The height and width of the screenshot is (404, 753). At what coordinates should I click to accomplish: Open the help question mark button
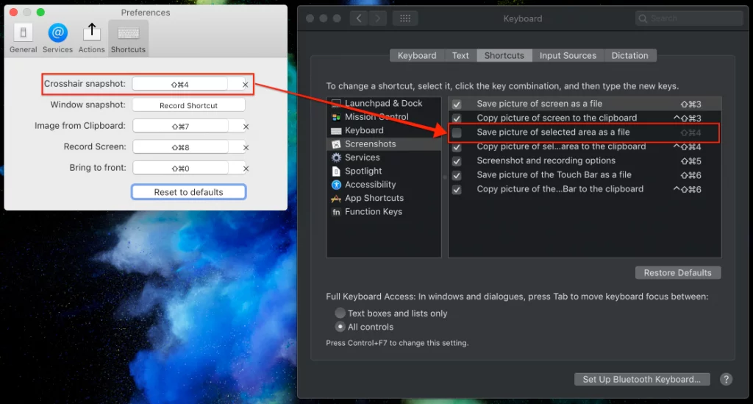point(726,379)
